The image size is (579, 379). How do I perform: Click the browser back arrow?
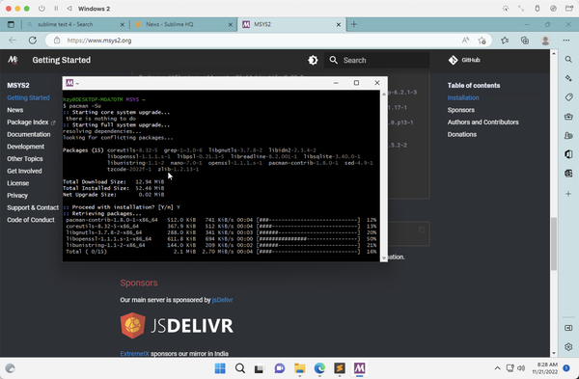[13, 41]
